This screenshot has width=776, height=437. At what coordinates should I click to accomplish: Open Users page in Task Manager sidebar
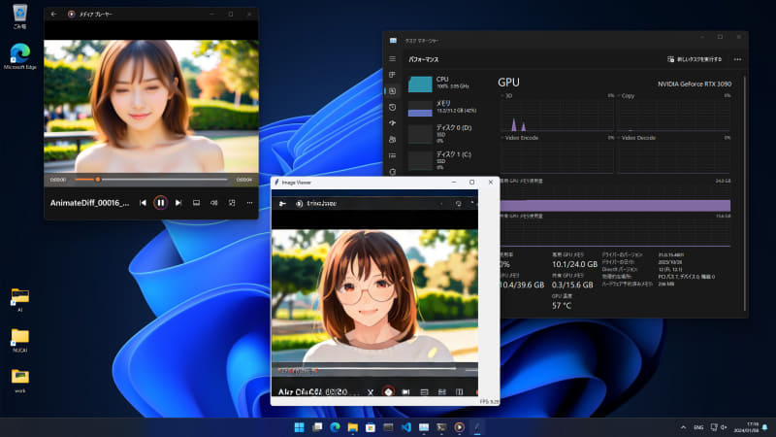click(x=393, y=139)
